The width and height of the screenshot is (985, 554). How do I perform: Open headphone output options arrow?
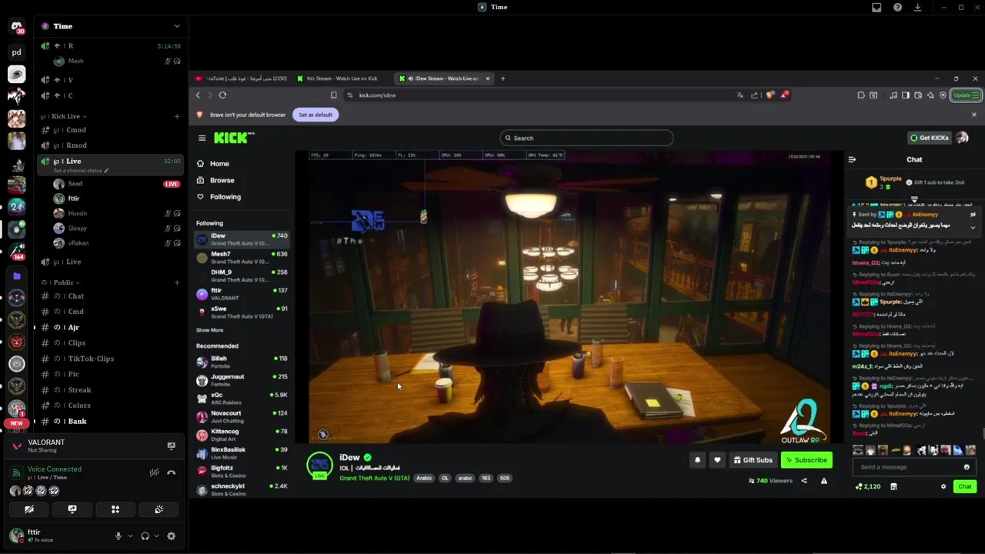point(156,536)
